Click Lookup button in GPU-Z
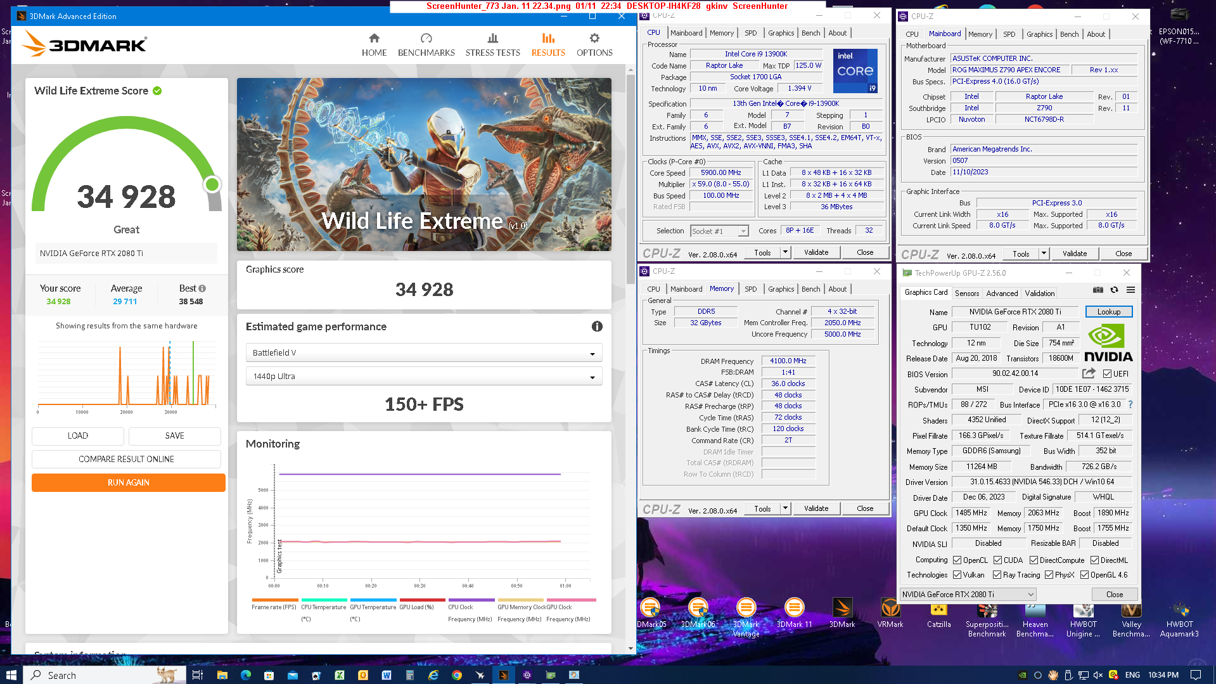 [1109, 311]
